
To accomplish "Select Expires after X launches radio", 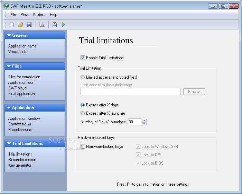I will (83, 113).
